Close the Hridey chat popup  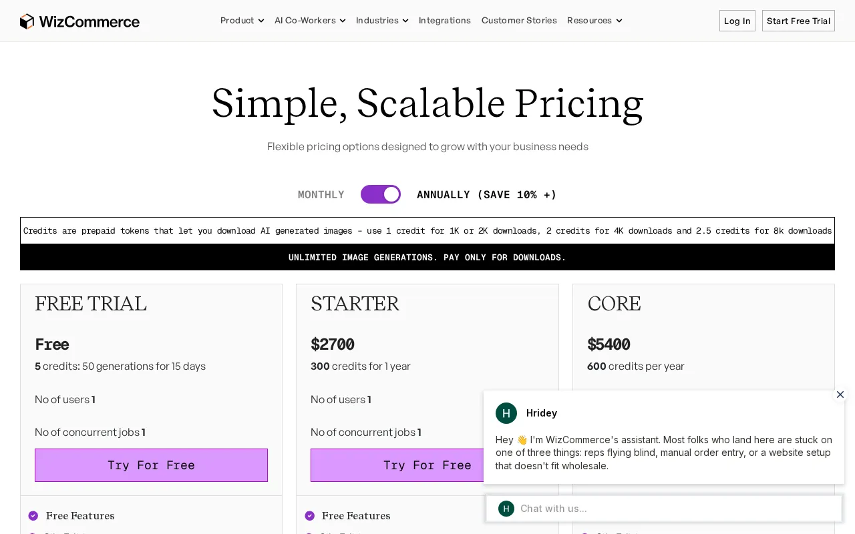(x=840, y=394)
